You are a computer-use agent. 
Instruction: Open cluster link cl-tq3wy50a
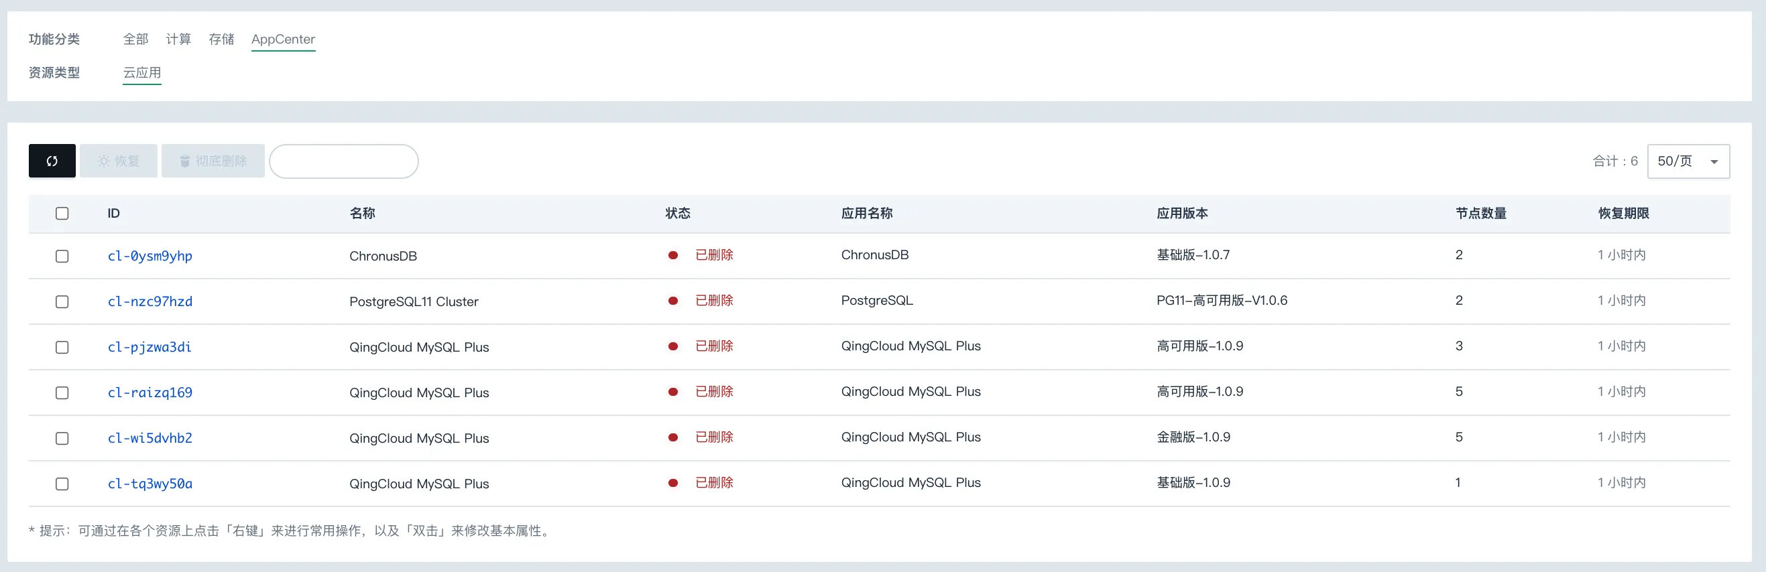coord(150,484)
